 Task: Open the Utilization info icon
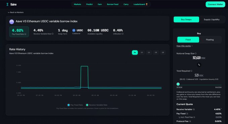coord(123,34)
